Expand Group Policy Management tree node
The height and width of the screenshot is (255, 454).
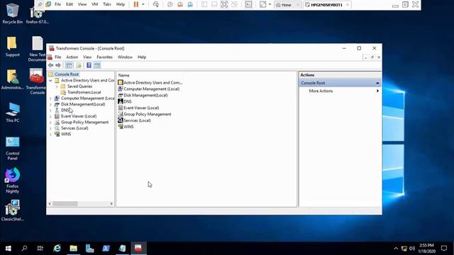(x=50, y=123)
